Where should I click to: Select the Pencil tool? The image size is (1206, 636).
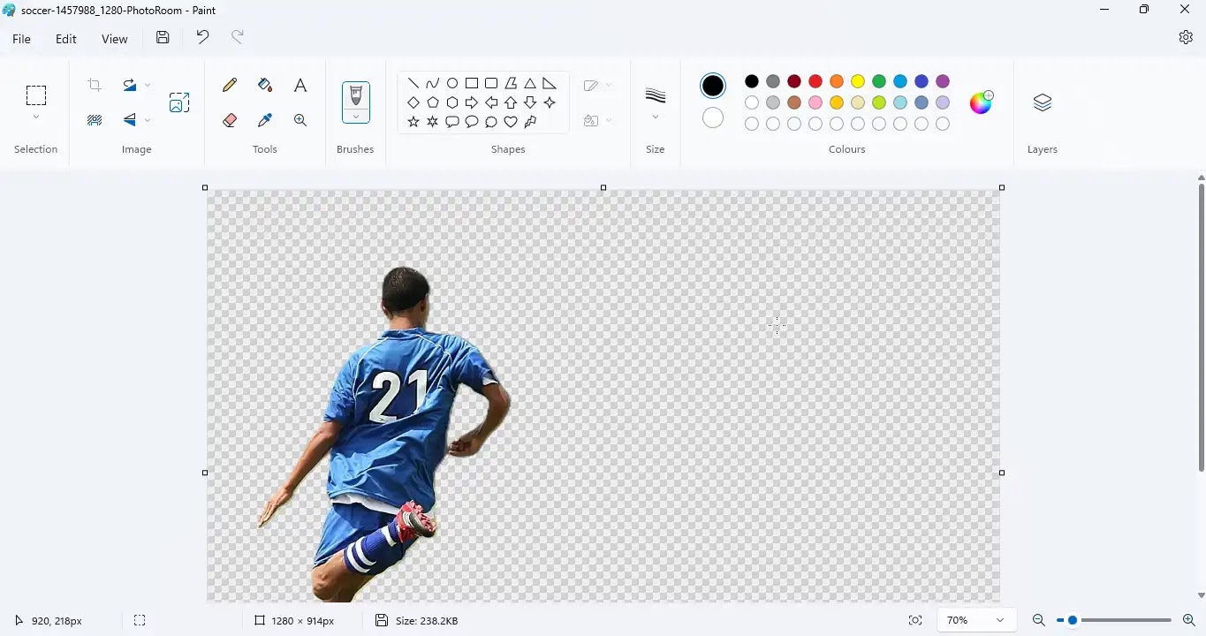pos(230,86)
